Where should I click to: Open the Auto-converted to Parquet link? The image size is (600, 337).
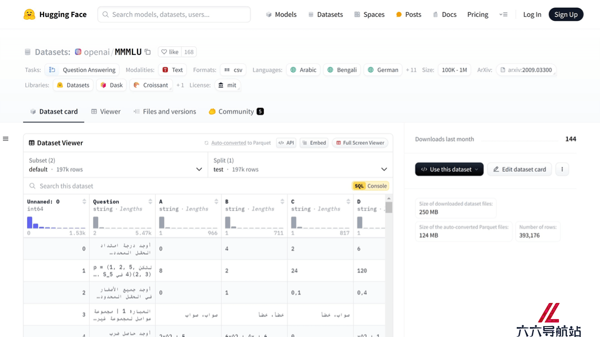pos(241,143)
